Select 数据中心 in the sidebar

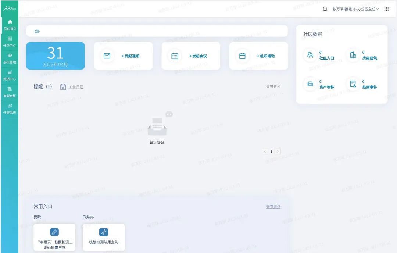[x=10, y=75]
